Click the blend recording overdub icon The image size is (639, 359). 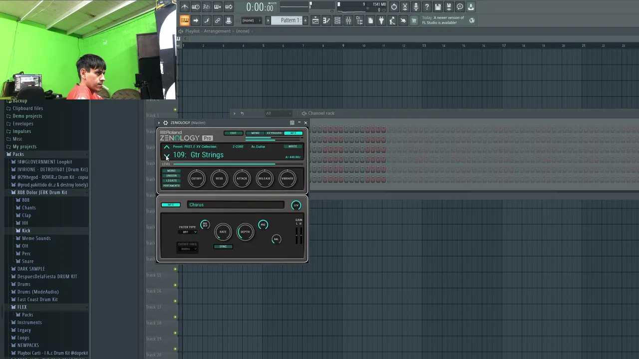[x=218, y=7]
